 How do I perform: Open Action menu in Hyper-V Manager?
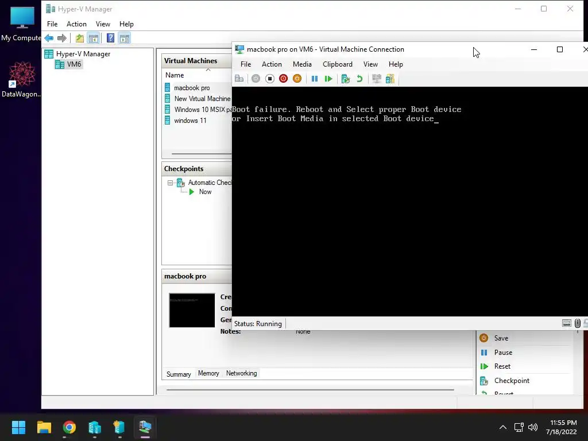coord(76,24)
